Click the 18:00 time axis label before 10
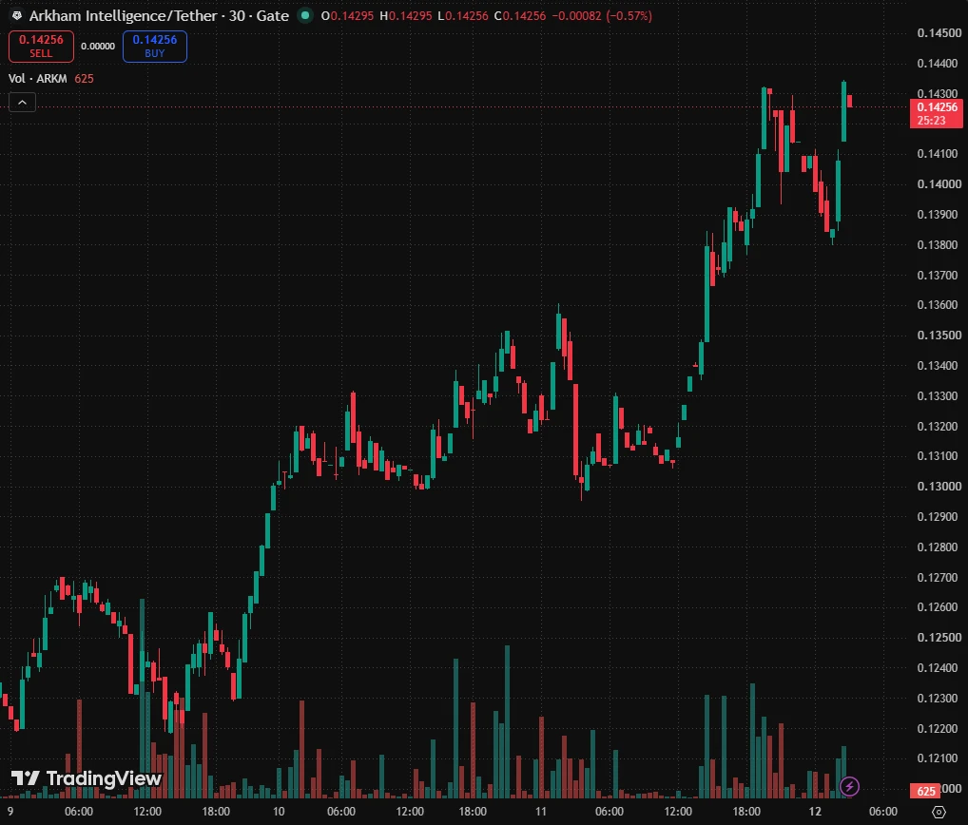Viewport: 968px width, 825px height. [216, 812]
